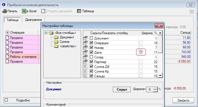This screenshot has width=198, height=107.
Task: Click document icon of Работы и материа row
Action: coord(7,57)
